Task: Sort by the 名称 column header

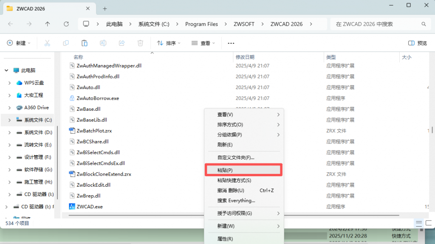Action: pos(78,57)
